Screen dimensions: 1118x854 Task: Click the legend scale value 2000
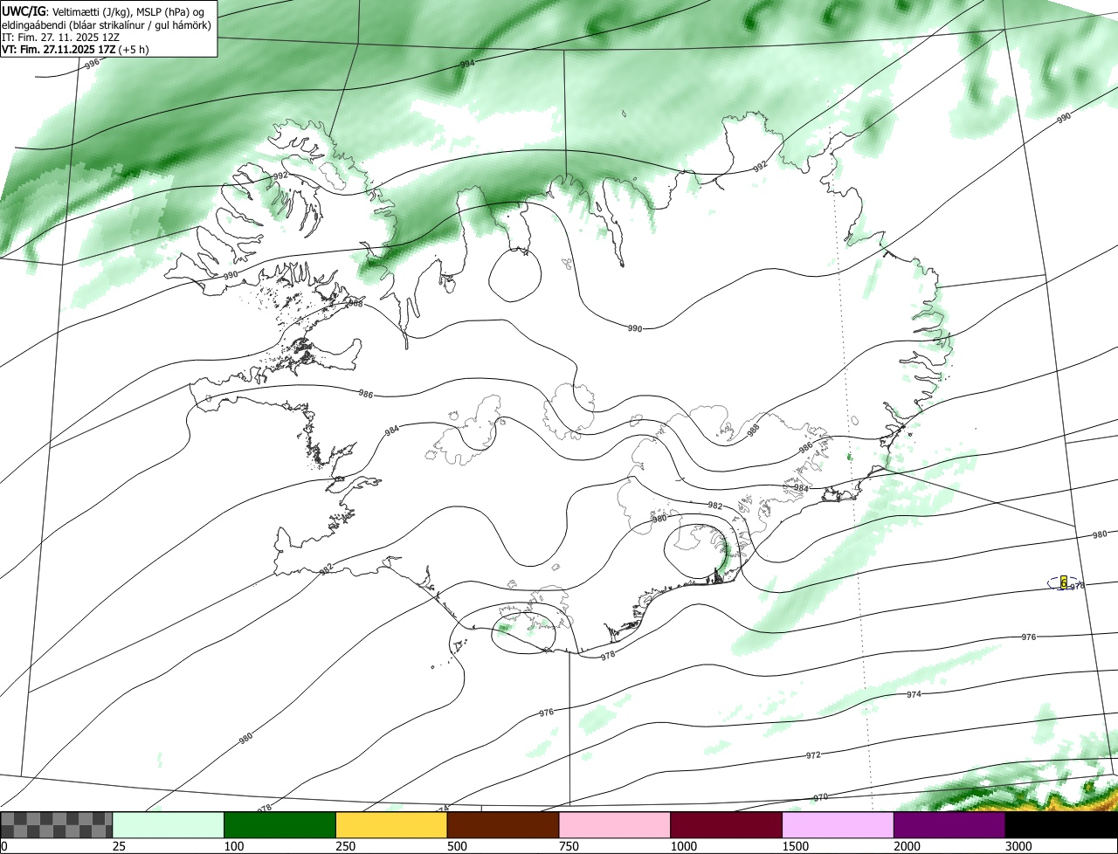(907, 846)
